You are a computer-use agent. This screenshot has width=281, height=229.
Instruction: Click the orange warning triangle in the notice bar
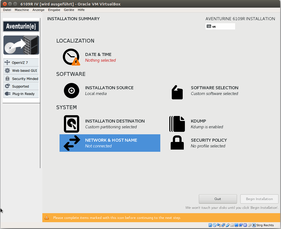point(47,218)
